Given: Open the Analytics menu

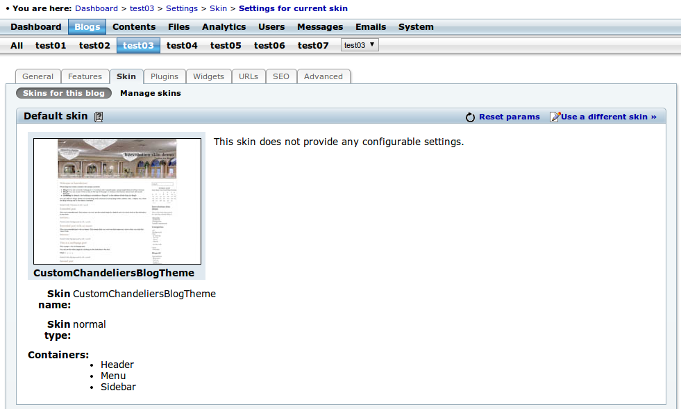Looking at the screenshot, I should click(224, 27).
